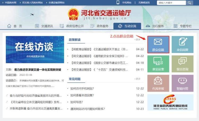Open the 来信回复 reply tile
The image size is (199, 121).
coord(182,44)
